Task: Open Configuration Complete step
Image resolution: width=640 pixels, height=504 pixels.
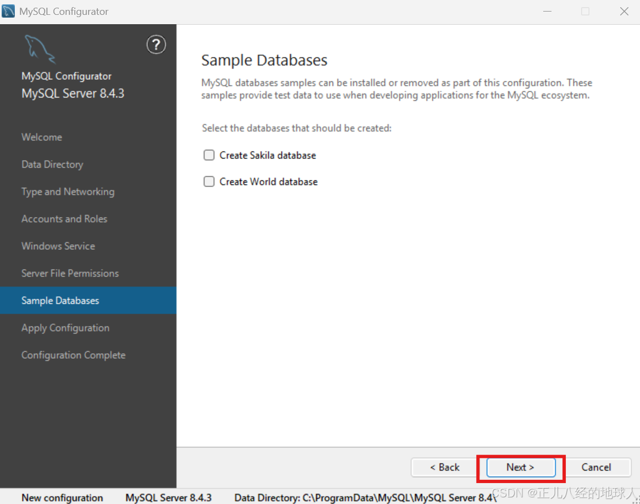Action: click(x=73, y=355)
